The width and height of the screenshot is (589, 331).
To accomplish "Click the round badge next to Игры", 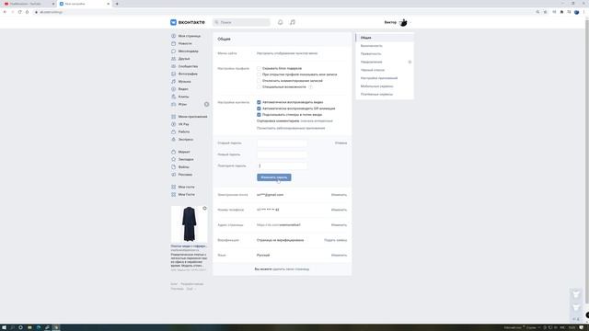I will 206,104.
